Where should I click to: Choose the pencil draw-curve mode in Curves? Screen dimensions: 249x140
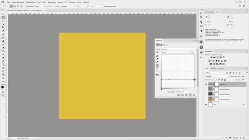click(x=157, y=68)
